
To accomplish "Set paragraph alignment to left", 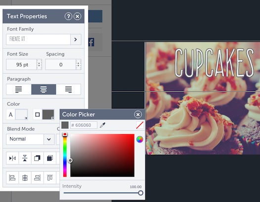I will coord(19,90).
